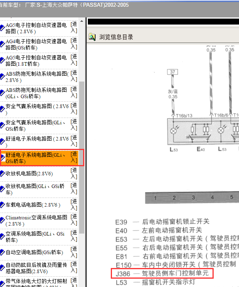The image size is (239, 287).
Task: Click the icon beside 车载电话电路图(2.8V6)
Action: coord(2,205)
